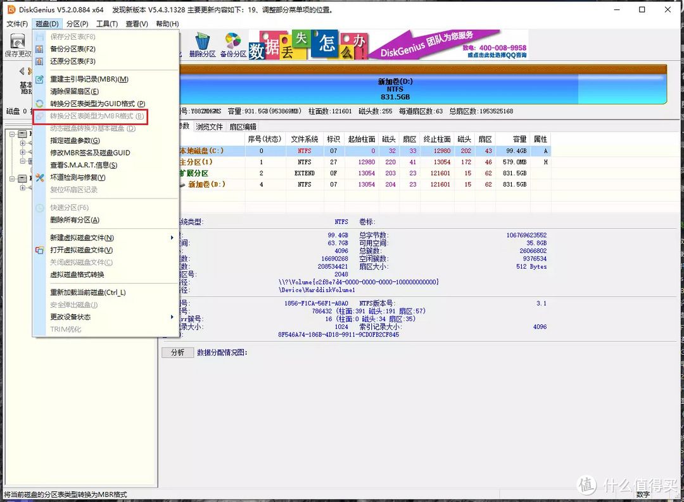The image size is (684, 502).
Task: Click the 分析 button
Action: [x=177, y=352]
